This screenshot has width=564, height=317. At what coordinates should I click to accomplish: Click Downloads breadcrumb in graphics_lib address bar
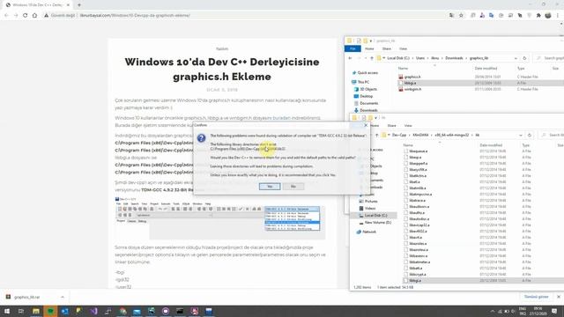(x=454, y=58)
